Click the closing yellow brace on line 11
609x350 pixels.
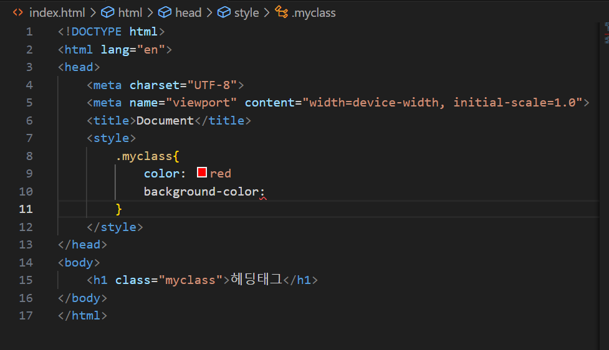119,209
